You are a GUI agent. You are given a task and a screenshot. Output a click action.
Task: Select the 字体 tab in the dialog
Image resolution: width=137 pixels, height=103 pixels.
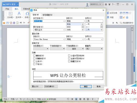click(36, 15)
